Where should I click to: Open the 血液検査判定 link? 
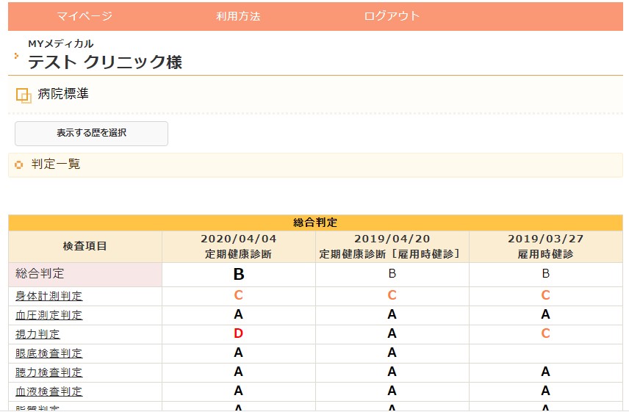[x=49, y=391]
